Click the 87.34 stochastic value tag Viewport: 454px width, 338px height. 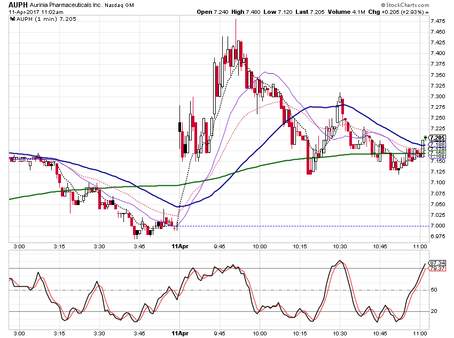click(x=437, y=263)
